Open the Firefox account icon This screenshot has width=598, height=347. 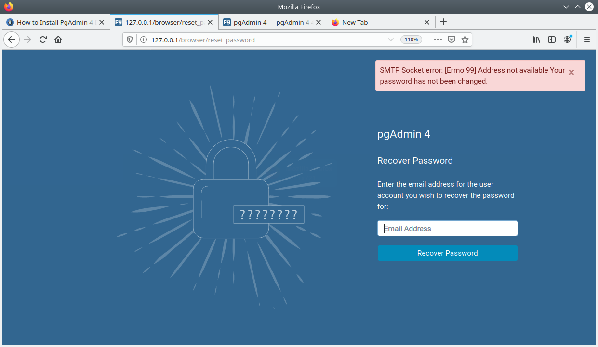click(567, 39)
